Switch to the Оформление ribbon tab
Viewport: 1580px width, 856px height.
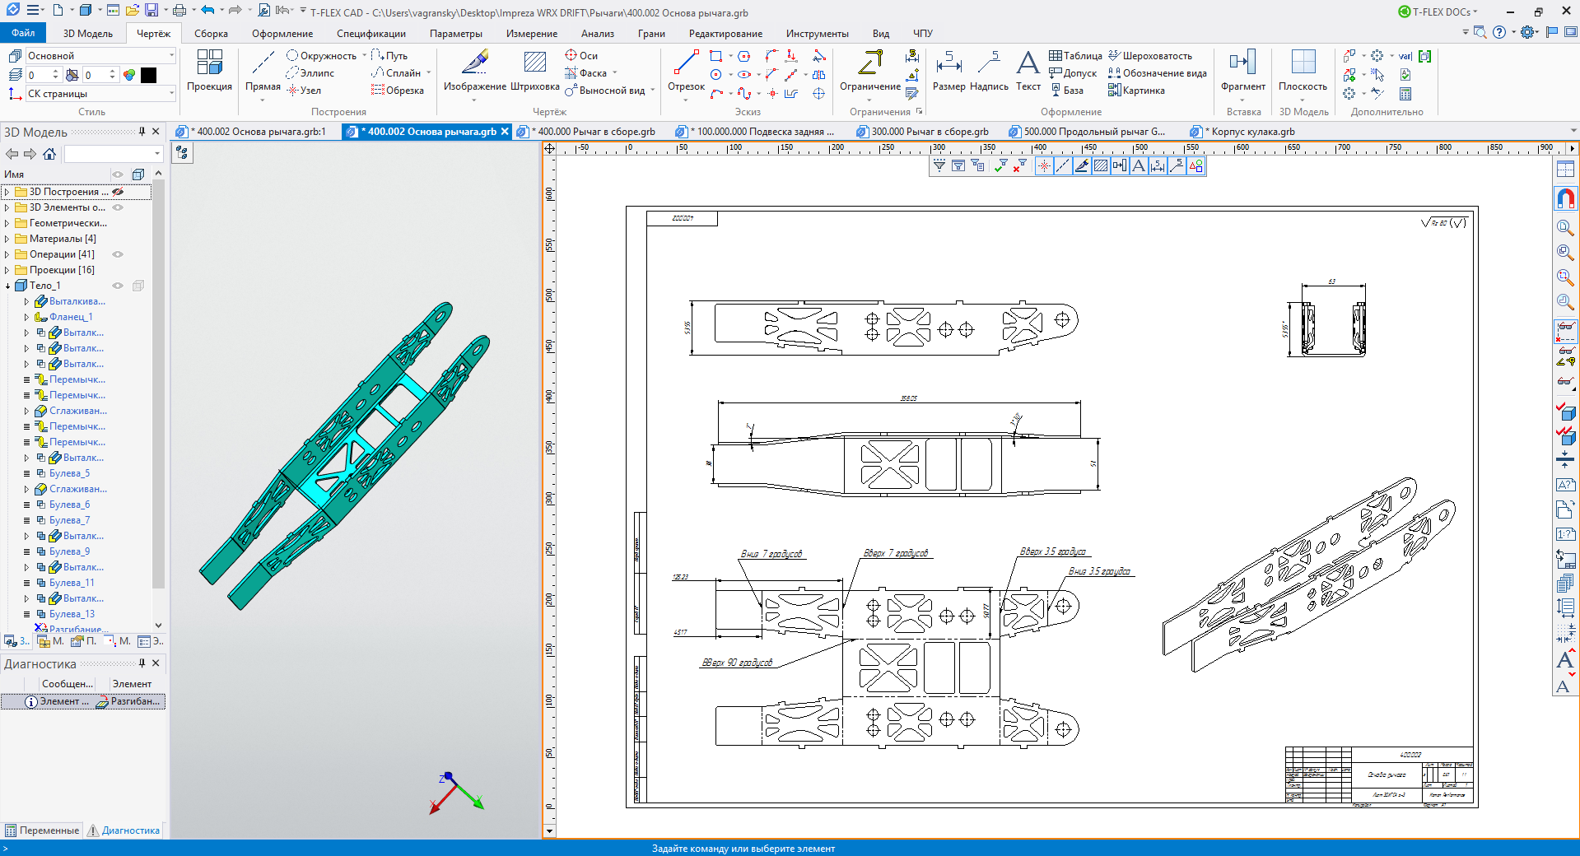(282, 33)
